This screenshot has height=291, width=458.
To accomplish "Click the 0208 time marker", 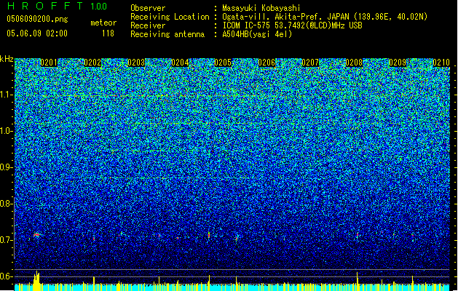I will pyautogui.click(x=354, y=63).
